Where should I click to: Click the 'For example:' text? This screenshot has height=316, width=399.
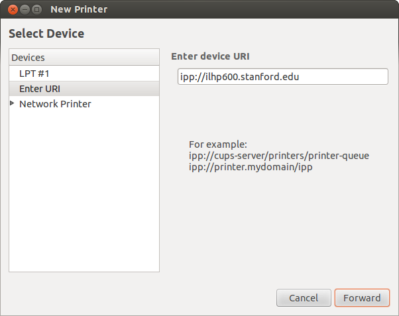pyautogui.click(x=217, y=144)
